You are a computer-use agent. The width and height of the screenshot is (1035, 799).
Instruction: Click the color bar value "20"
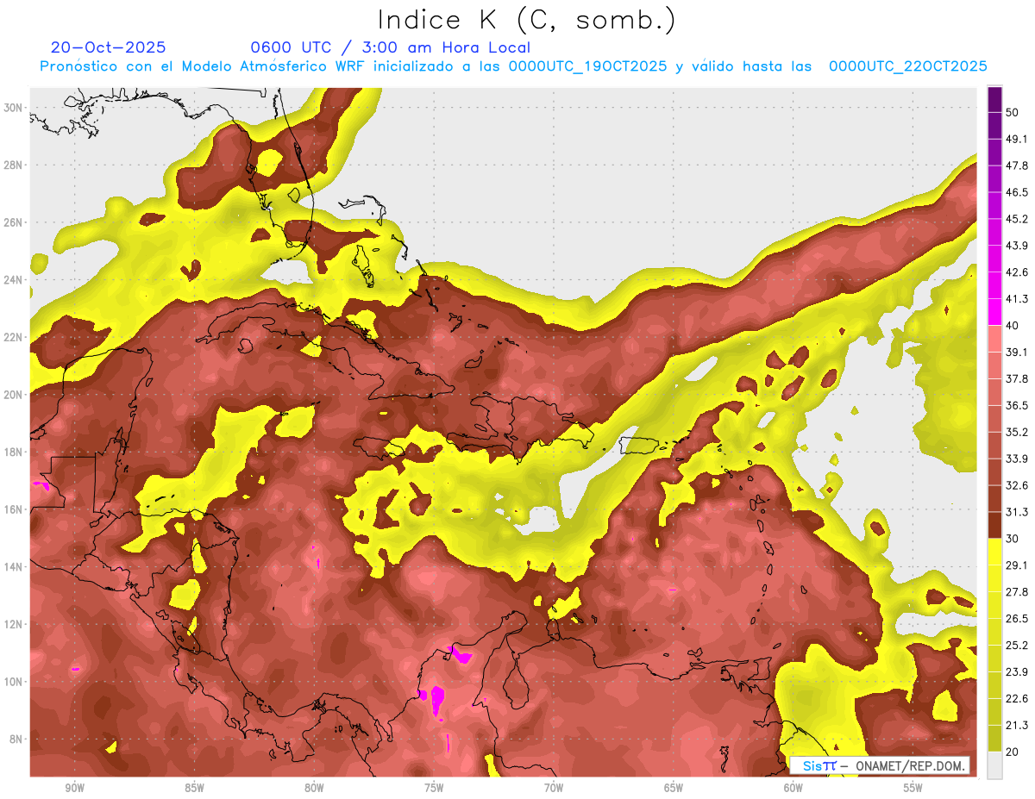1013,752
